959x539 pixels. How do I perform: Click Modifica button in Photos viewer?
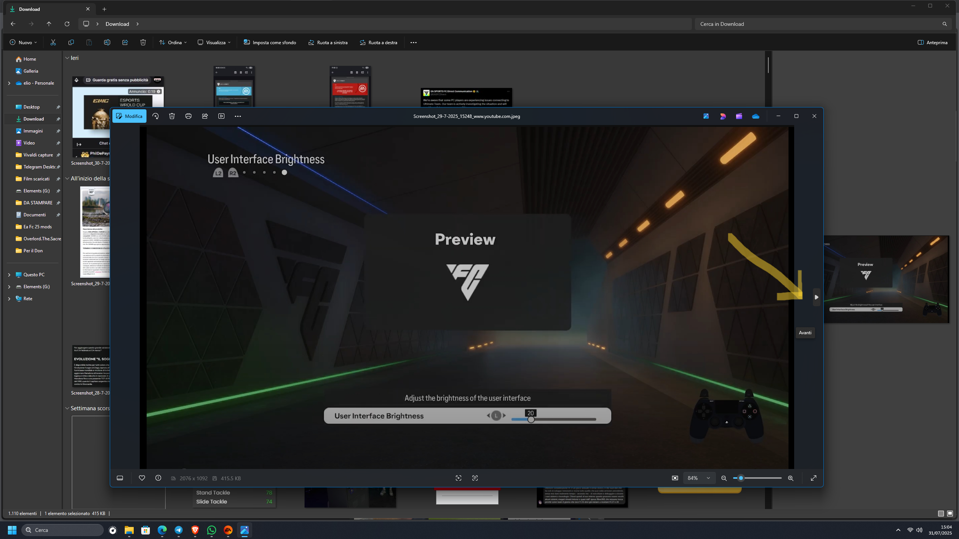[129, 116]
